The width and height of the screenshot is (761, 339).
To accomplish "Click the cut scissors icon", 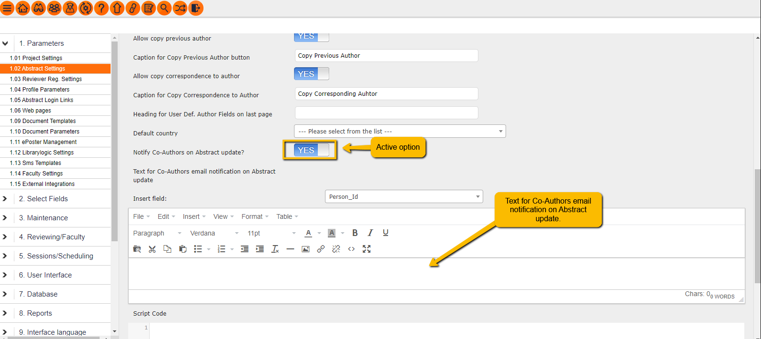I will tap(152, 249).
